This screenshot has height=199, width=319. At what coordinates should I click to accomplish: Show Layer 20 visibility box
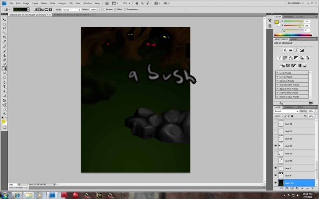(275, 131)
